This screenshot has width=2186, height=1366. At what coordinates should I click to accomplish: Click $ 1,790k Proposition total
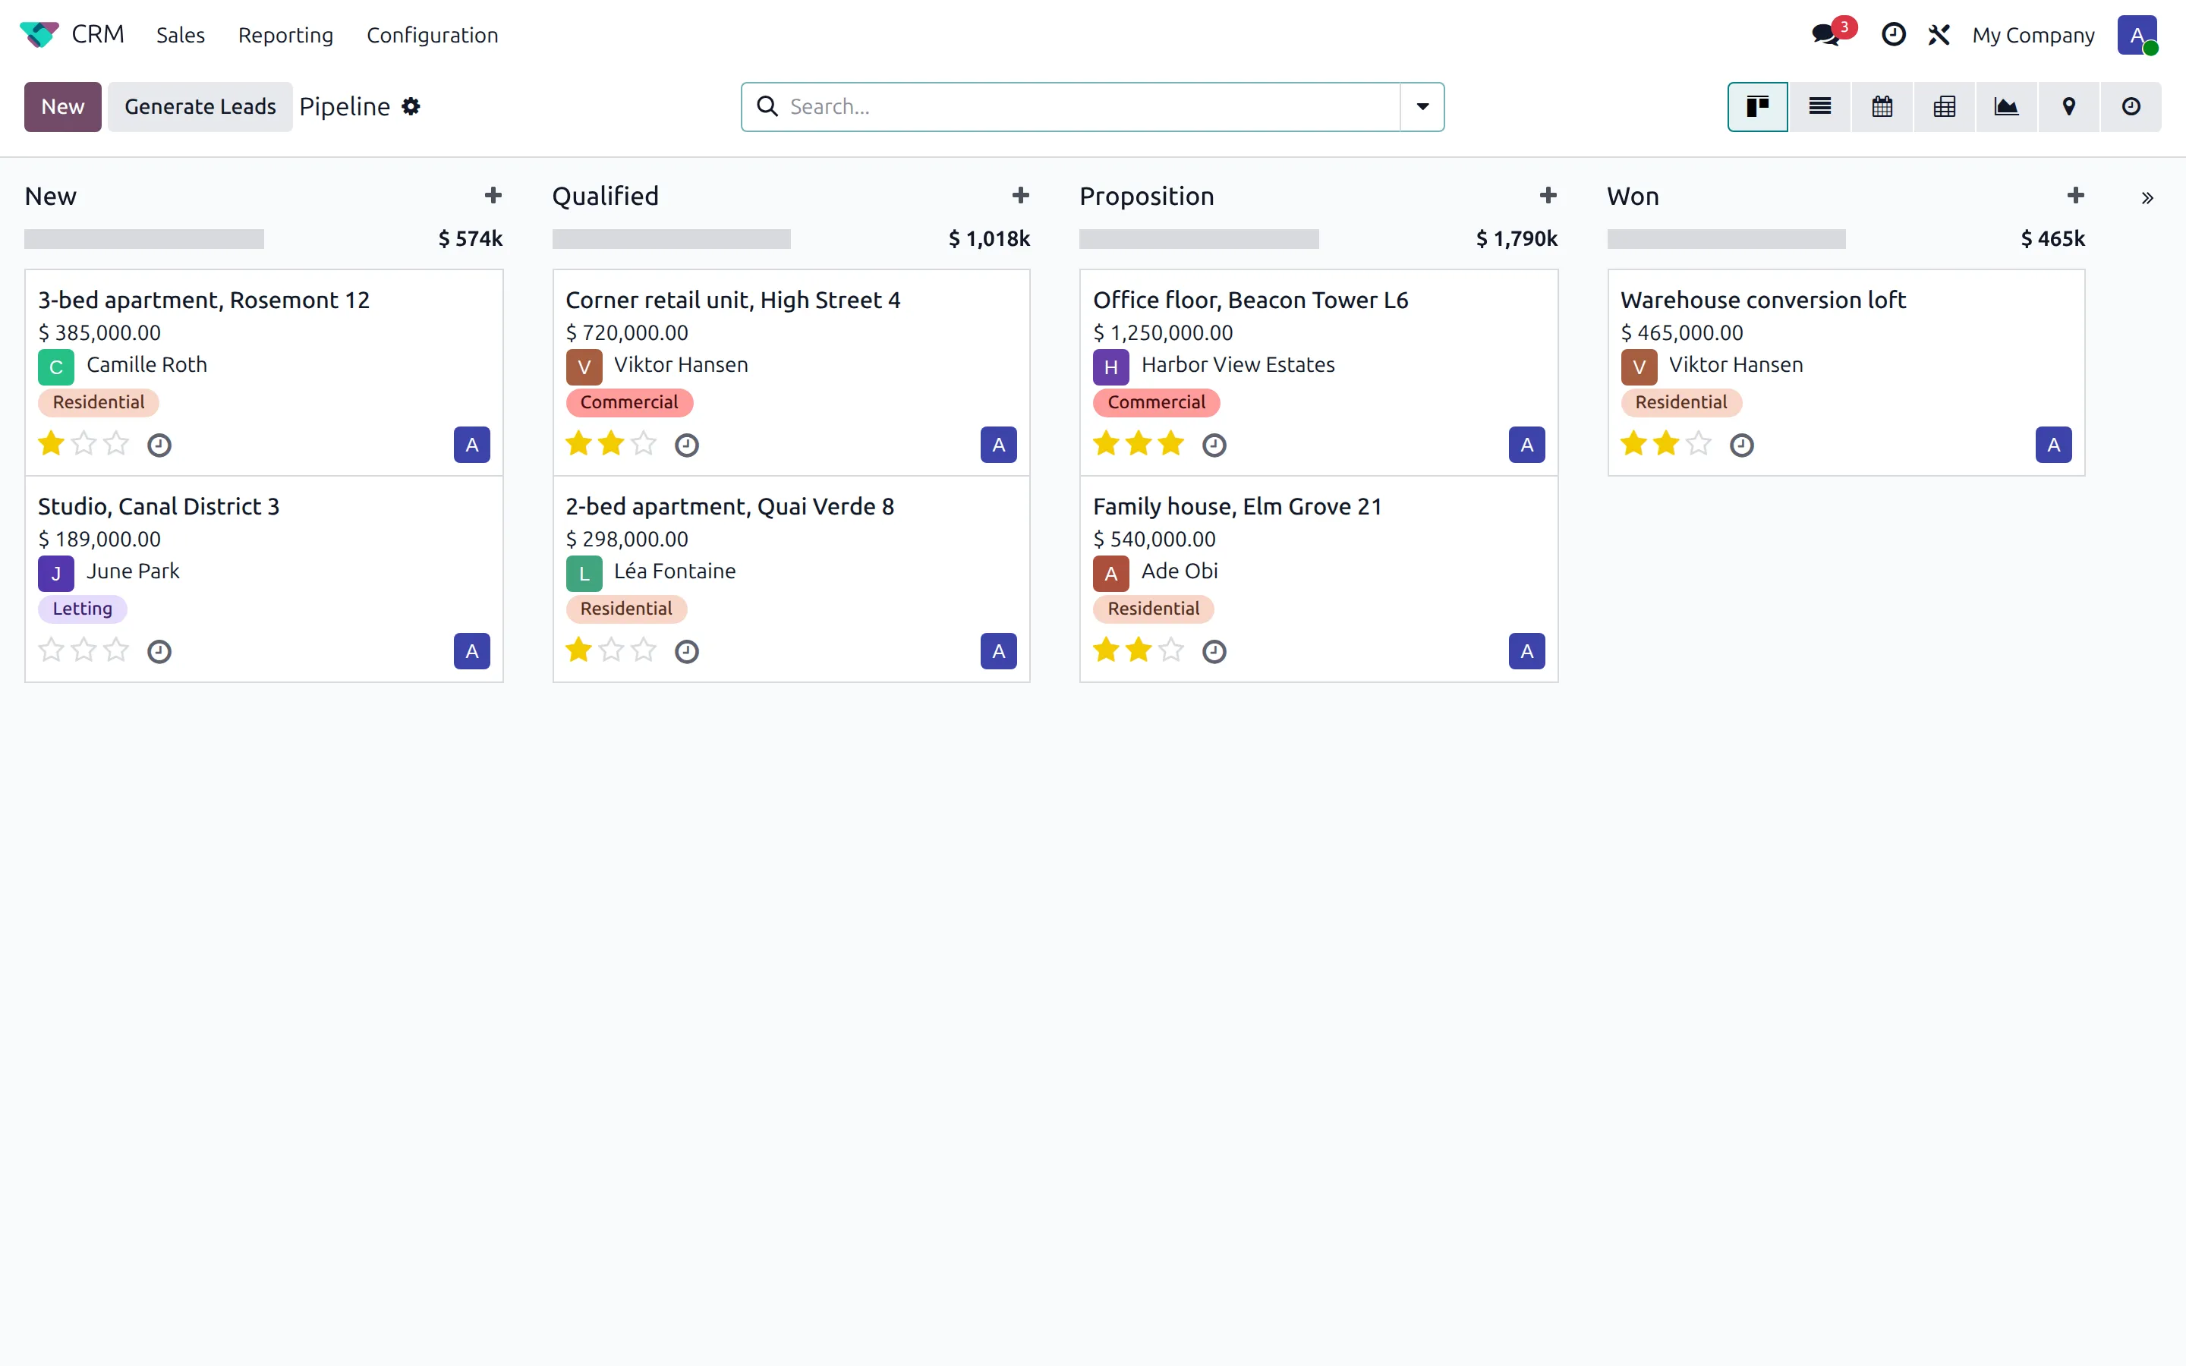pyautogui.click(x=1517, y=238)
